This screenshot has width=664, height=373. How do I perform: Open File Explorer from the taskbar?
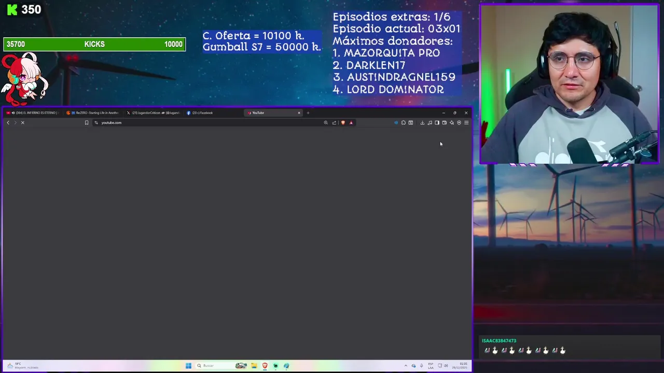pos(254,366)
